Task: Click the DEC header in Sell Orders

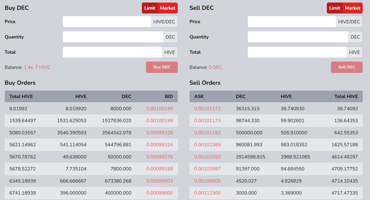Action: pos(240,96)
